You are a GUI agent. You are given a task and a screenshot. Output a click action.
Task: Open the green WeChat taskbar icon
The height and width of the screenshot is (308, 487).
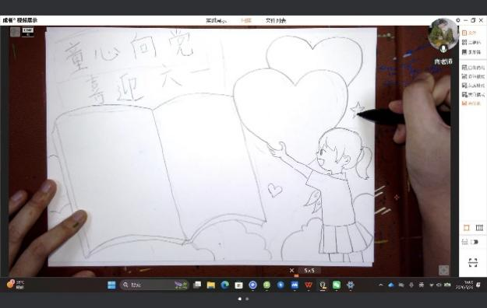coord(337,285)
